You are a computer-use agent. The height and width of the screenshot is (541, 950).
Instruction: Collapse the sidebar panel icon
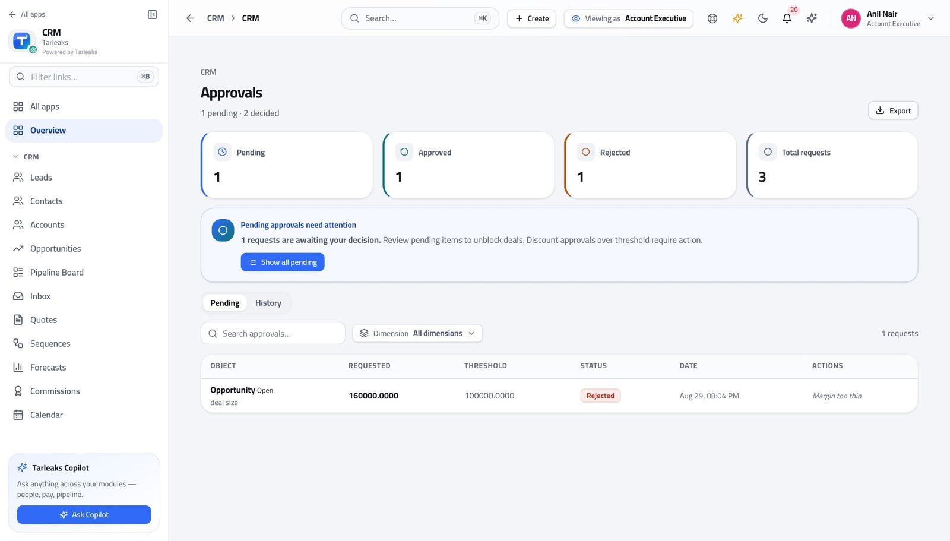[x=152, y=14]
